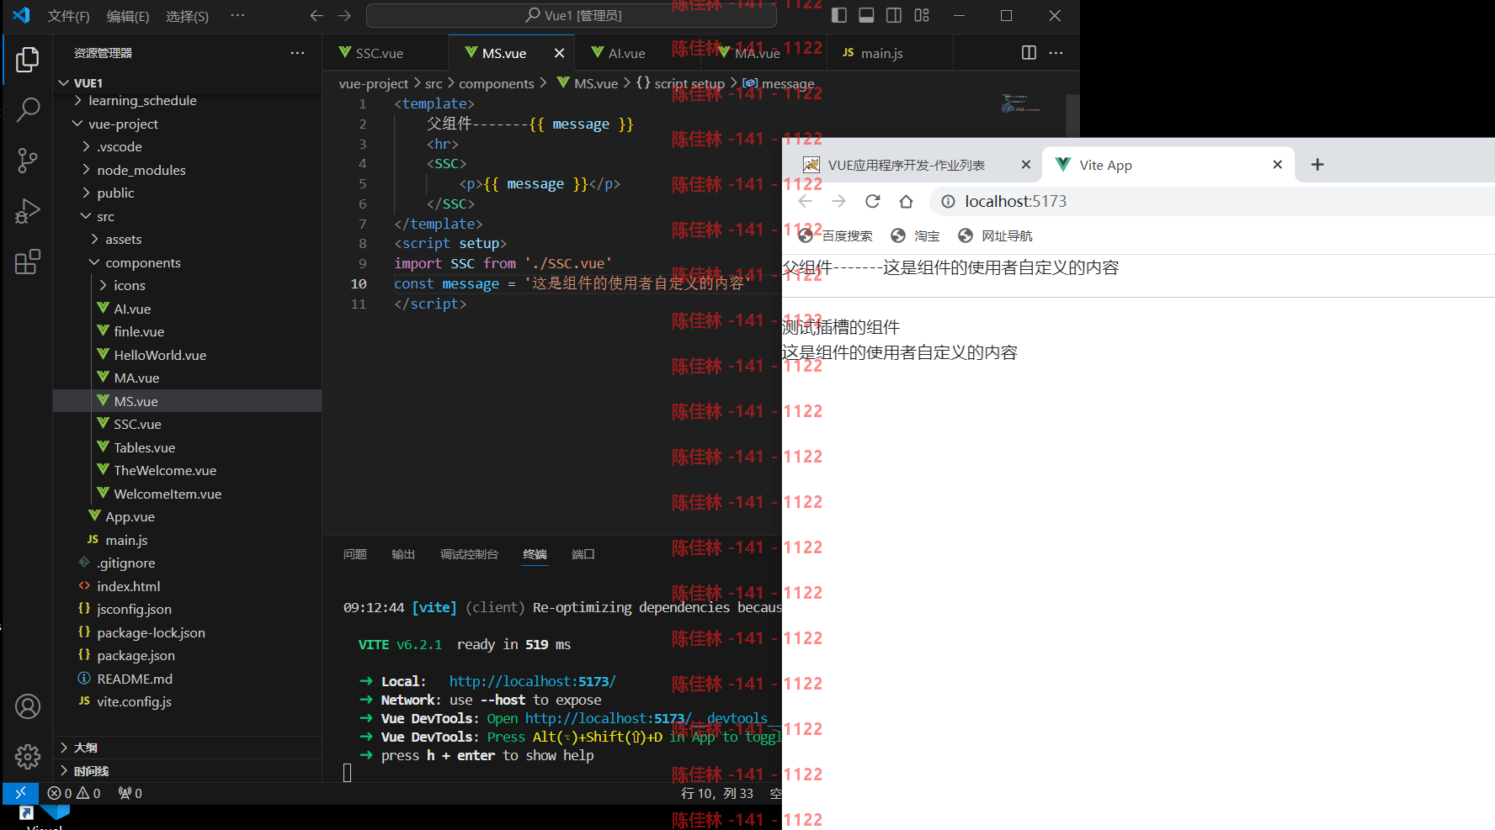Open the 淘宝 bookmark

pyautogui.click(x=915, y=235)
